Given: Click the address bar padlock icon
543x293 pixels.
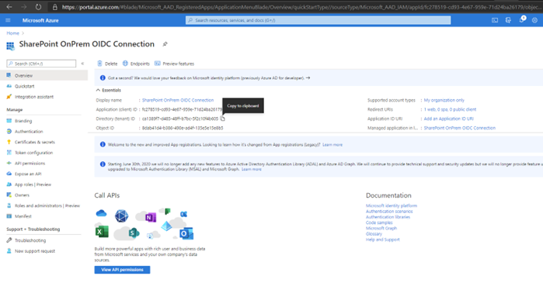Looking at the screenshot, I should point(54,7).
